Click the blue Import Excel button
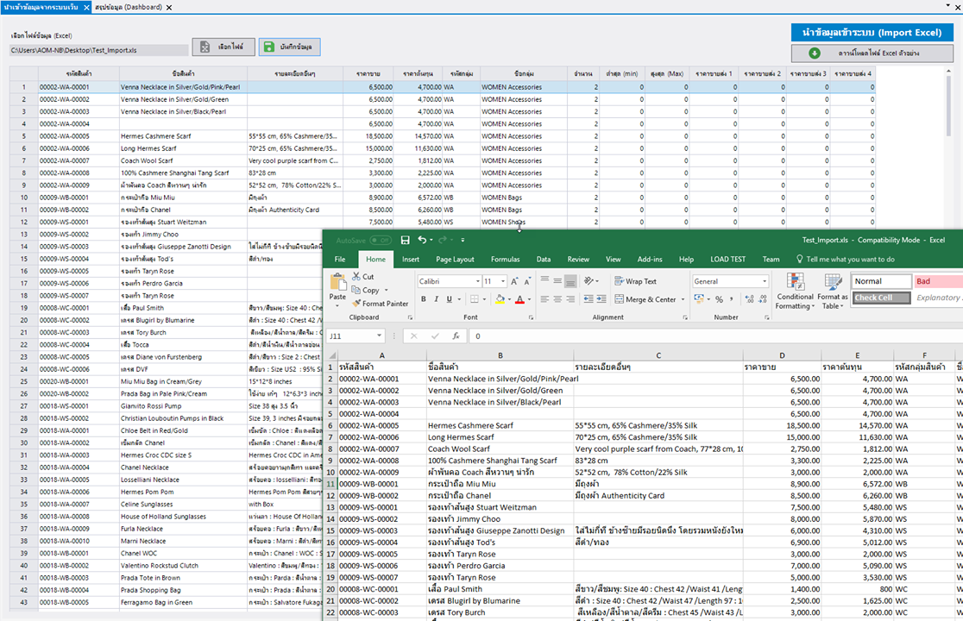The image size is (963, 621). coord(872,33)
